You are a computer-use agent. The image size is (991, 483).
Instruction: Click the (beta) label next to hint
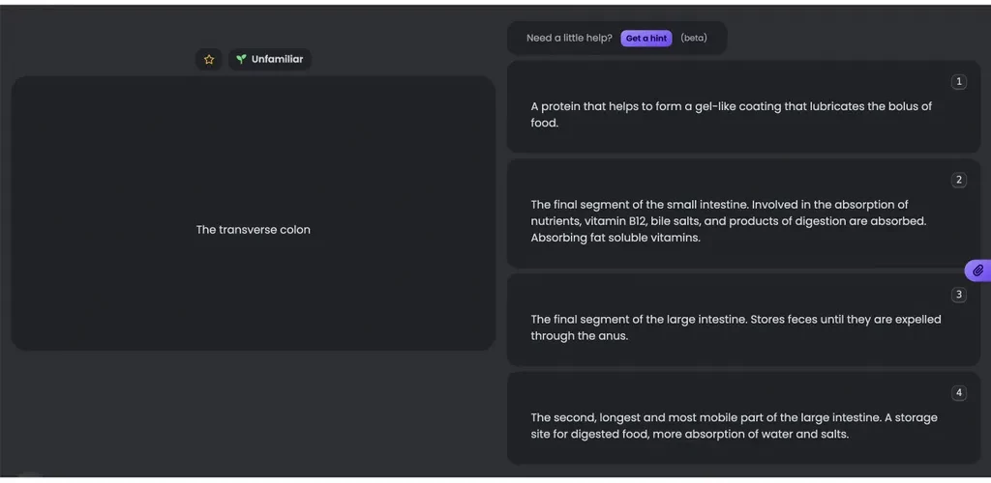(x=693, y=39)
